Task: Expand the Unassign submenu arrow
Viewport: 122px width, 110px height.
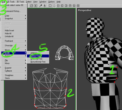Action: coord(25,45)
